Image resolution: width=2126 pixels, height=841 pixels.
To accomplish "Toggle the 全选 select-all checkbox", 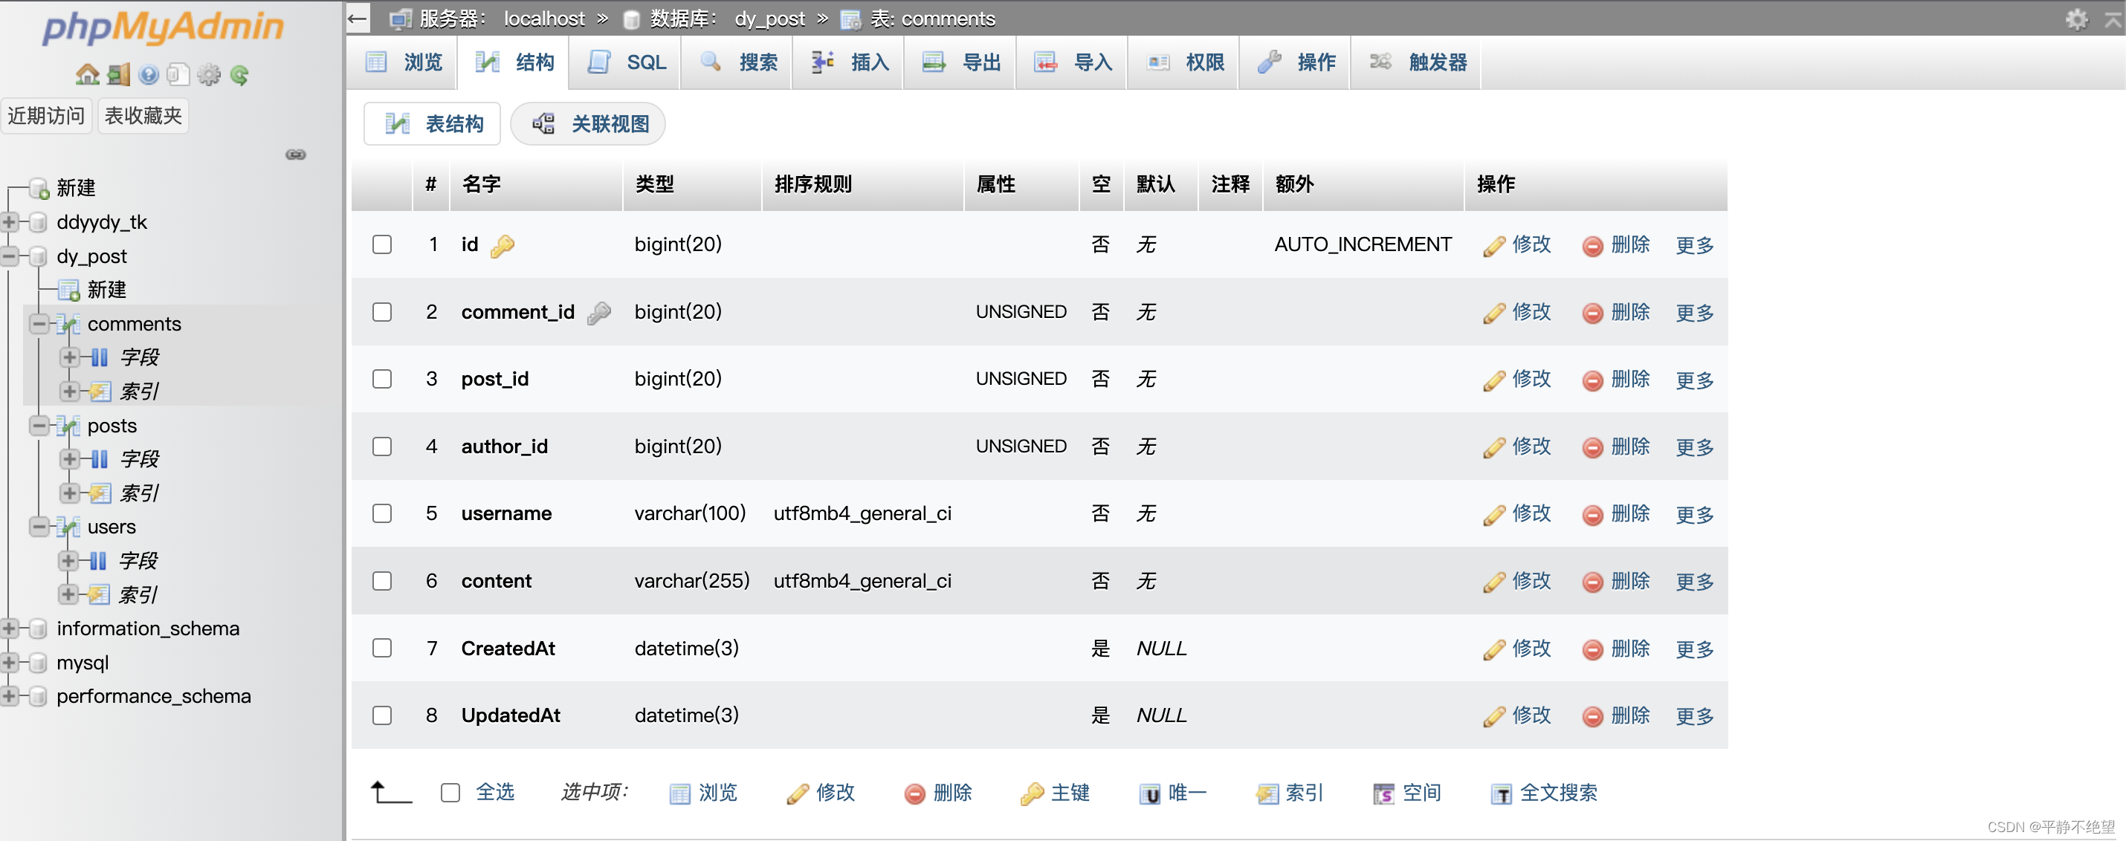I will (450, 793).
